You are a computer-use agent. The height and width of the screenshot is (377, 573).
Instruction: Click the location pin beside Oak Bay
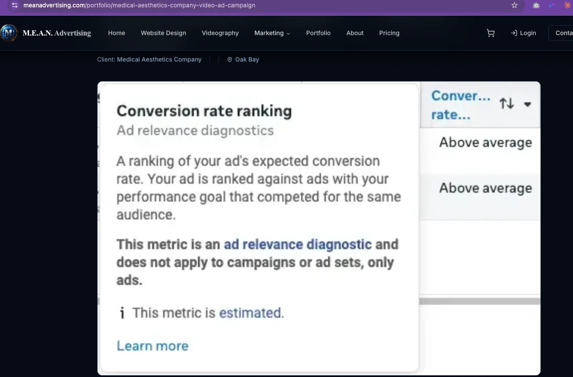point(229,59)
